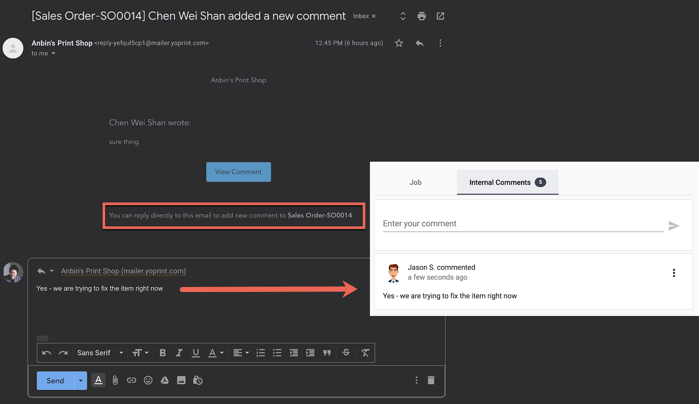Viewport: 699px width, 404px height.
Task: Open the text color picker
Action: [x=216, y=353]
